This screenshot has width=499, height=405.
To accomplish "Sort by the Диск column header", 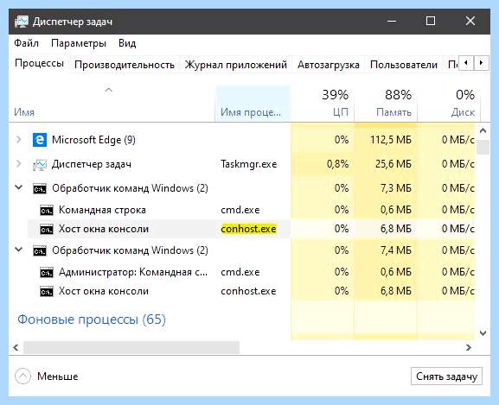I will pyautogui.click(x=448, y=104).
